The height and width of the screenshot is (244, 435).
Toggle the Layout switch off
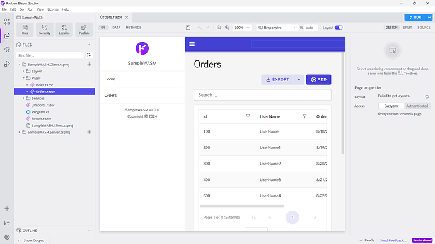coord(339,28)
